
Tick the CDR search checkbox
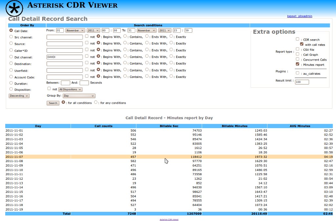click(297, 39)
